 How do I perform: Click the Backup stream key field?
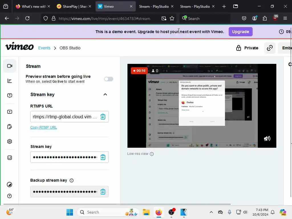69,192
